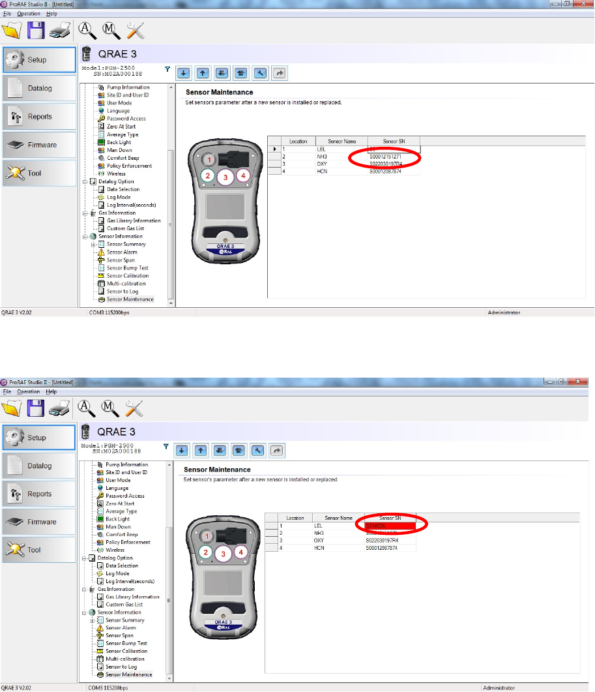Screen dimensions: 595x692
Task: Click highlighted red Sensor SN cell for LEL
Action: (x=390, y=526)
